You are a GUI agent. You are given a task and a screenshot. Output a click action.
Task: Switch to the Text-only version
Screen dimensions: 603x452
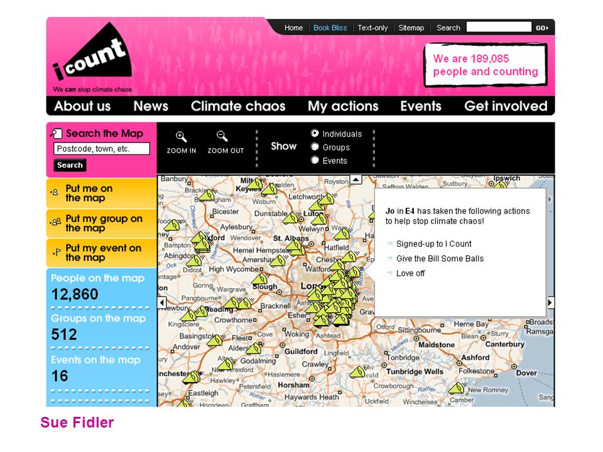[x=372, y=28]
